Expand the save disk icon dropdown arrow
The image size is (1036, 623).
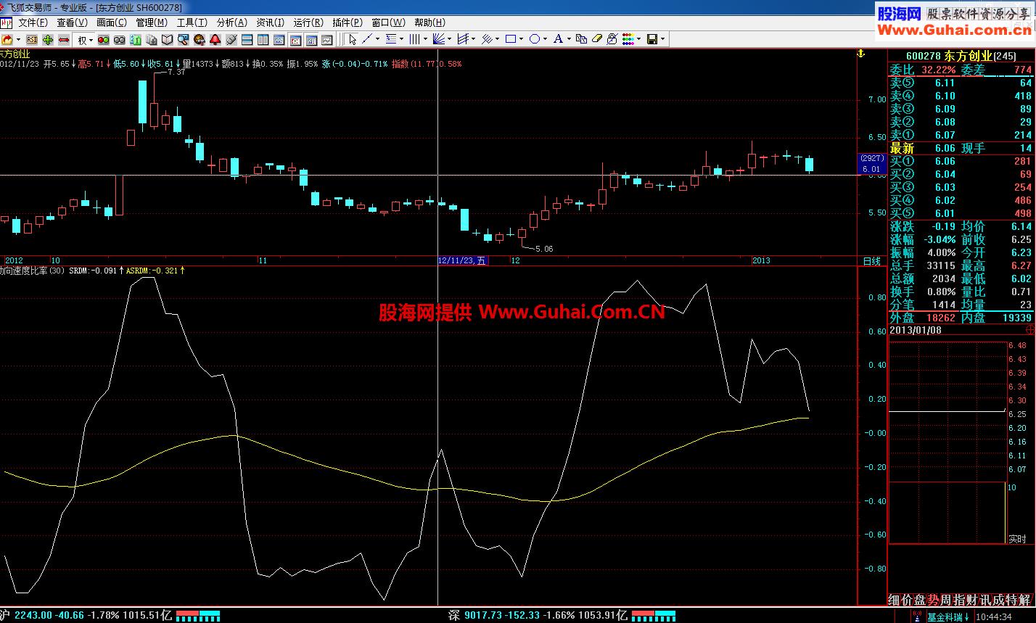pyautogui.click(x=662, y=39)
